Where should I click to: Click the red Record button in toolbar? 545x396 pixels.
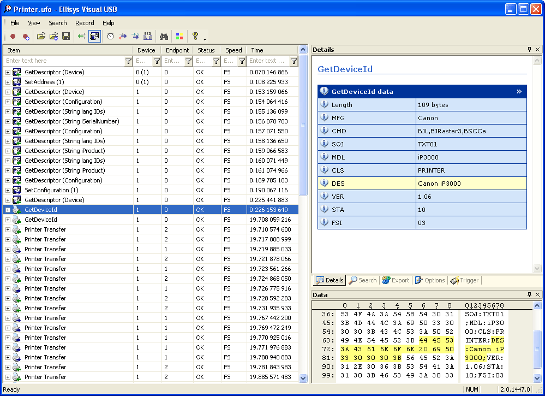(x=13, y=37)
